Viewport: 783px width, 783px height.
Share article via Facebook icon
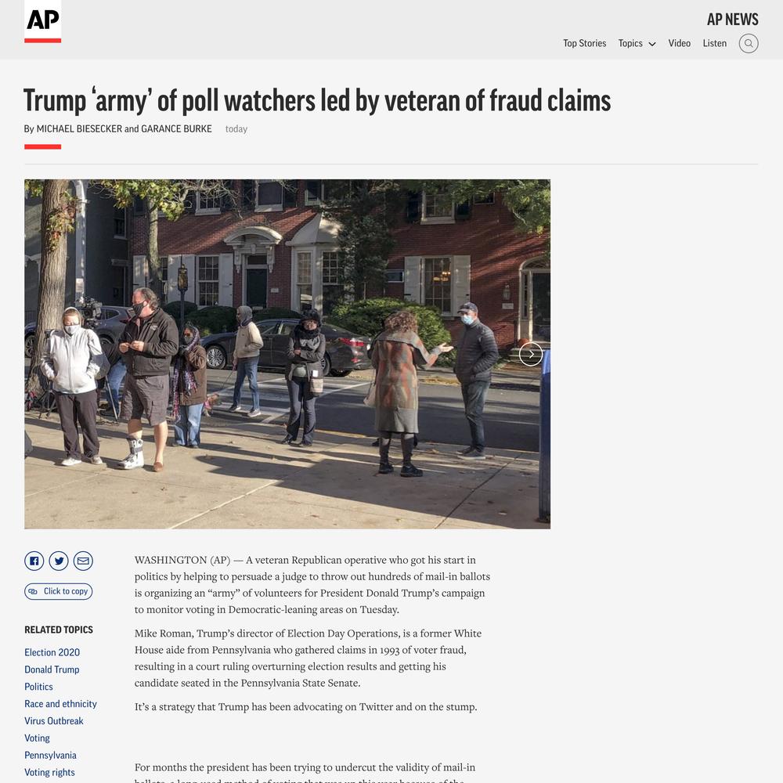pyautogui.click(x=34, y=561)
